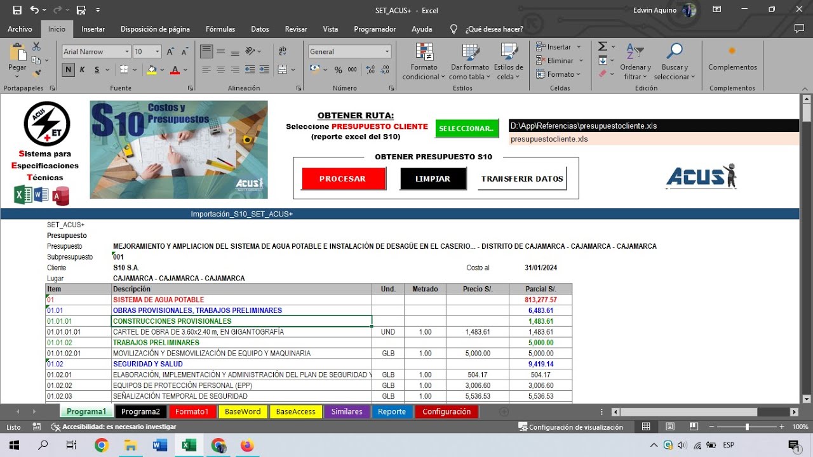Toggle middle vertical alignment

coord(221,51)
